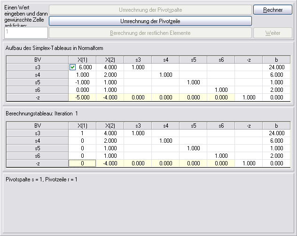Click the Umrechnung der Pivotspalte button
This screenshot has width=297, height=236.
(150, 9)
